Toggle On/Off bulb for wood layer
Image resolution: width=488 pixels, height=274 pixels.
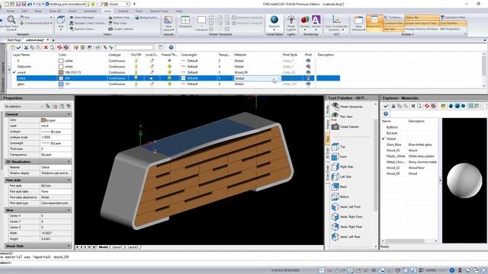136,72
